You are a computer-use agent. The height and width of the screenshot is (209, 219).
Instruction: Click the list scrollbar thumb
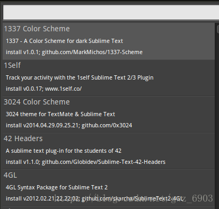(218, 29)
